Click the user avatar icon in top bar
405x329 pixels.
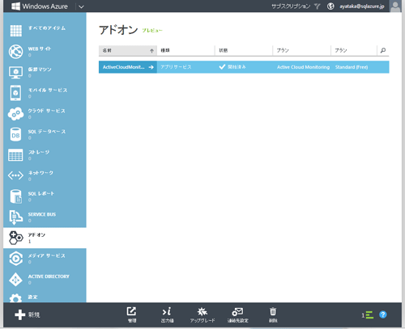tap(395, 6)
